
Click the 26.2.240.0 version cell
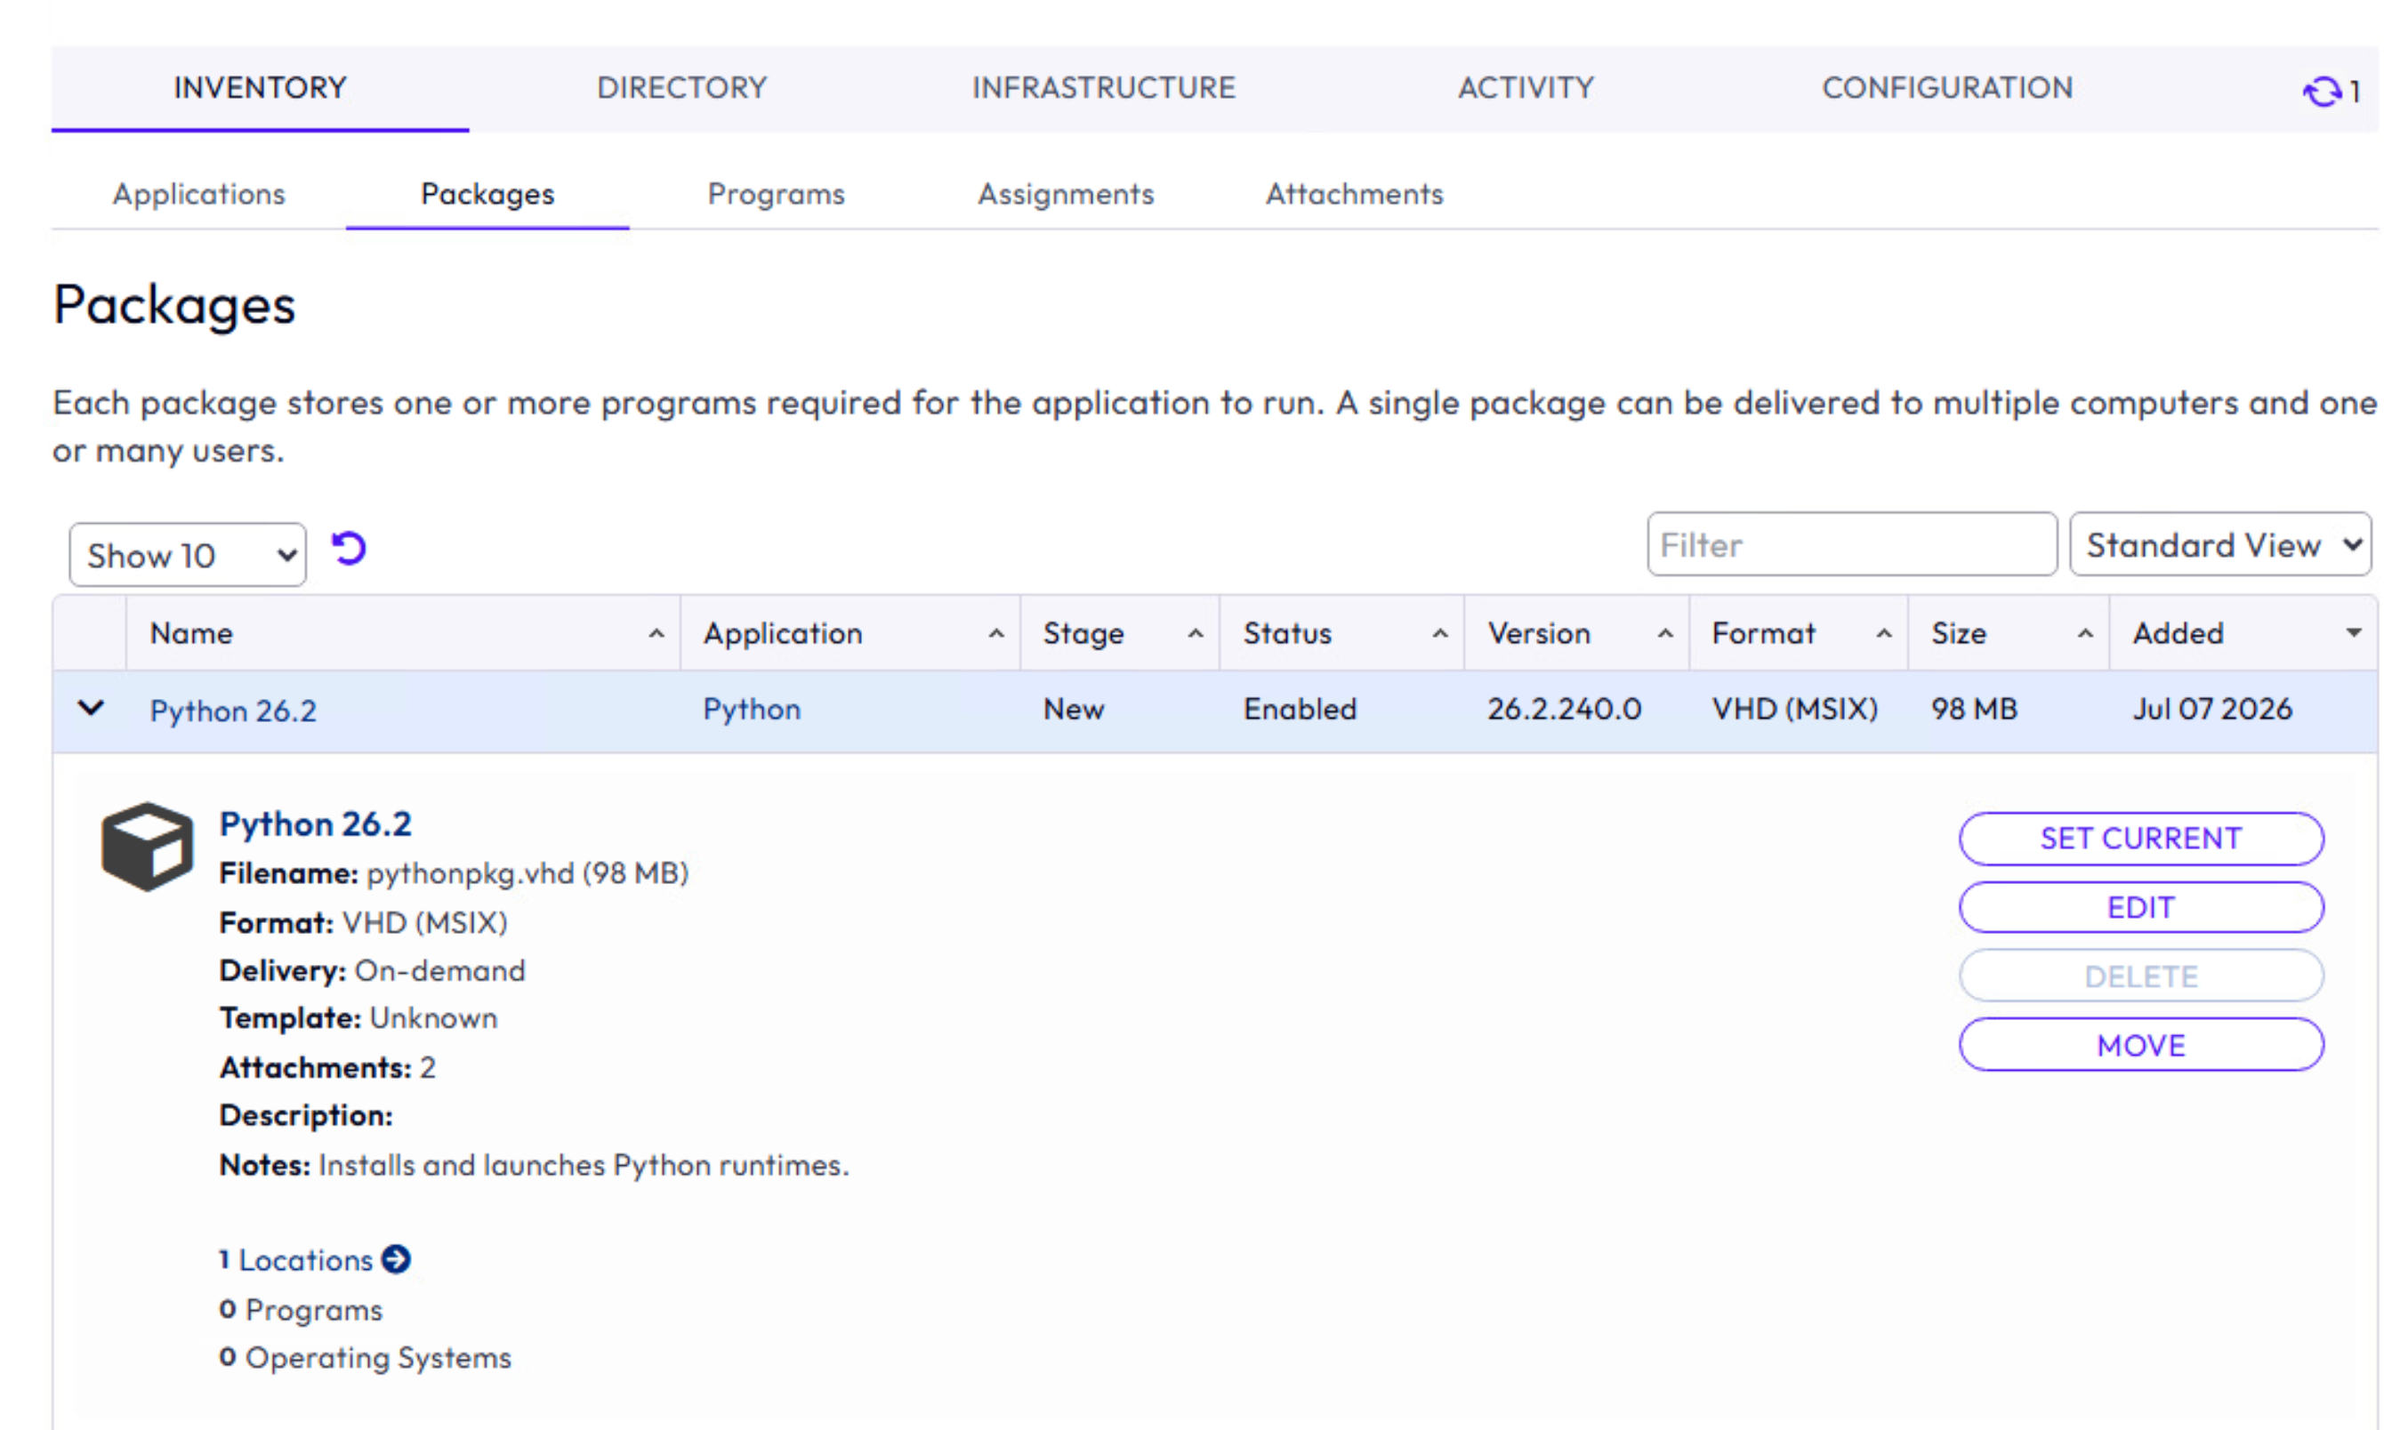(x=1563, y=709)
